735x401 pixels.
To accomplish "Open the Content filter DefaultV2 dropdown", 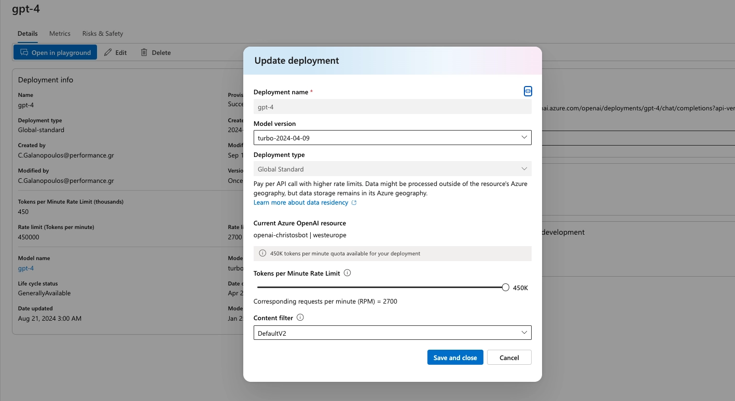I will tap(392, 333).
